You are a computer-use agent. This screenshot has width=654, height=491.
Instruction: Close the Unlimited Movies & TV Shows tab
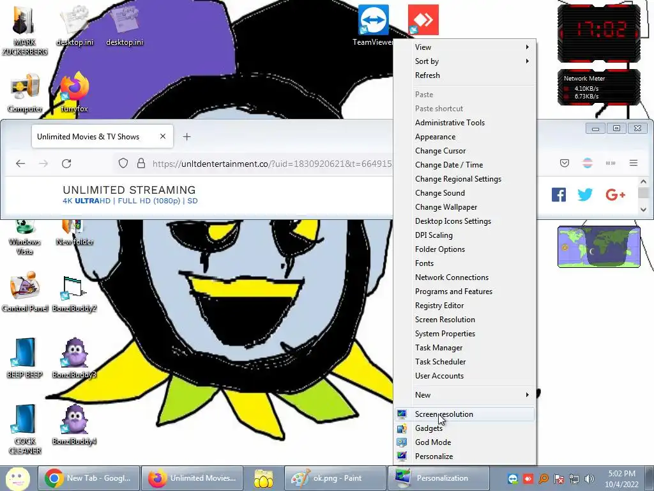tap(163, 137)
